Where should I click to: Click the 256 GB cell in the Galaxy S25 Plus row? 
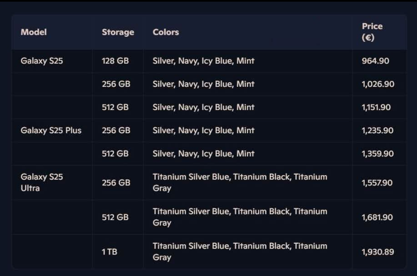coord(116,130)
